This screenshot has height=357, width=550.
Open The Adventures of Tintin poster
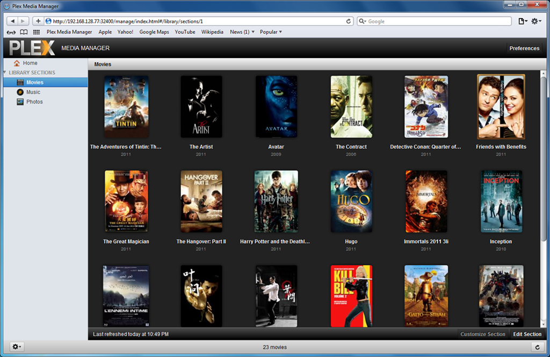pyautogui.click(x=126, y=107)
